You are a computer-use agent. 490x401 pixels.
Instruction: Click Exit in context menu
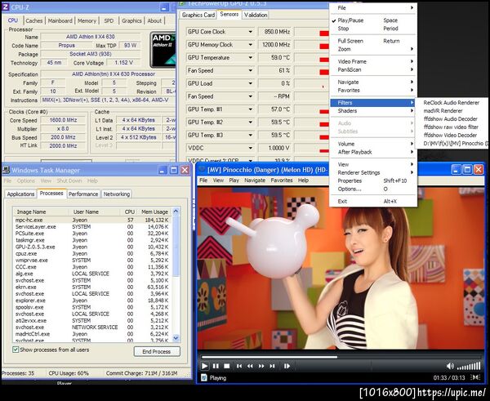tap(373, 201)
